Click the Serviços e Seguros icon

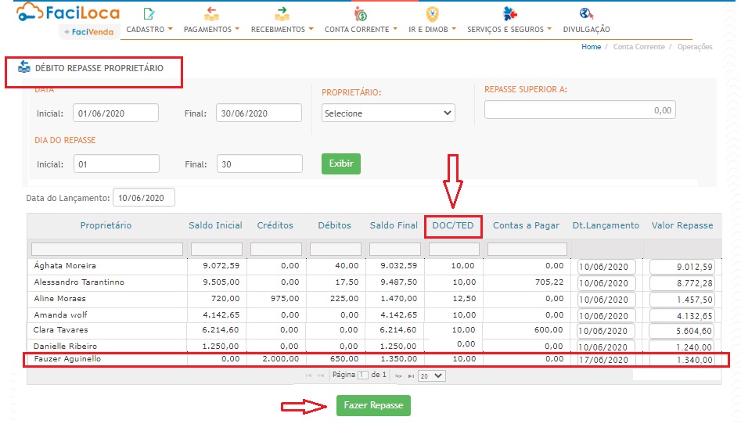(x=510, y=13)
